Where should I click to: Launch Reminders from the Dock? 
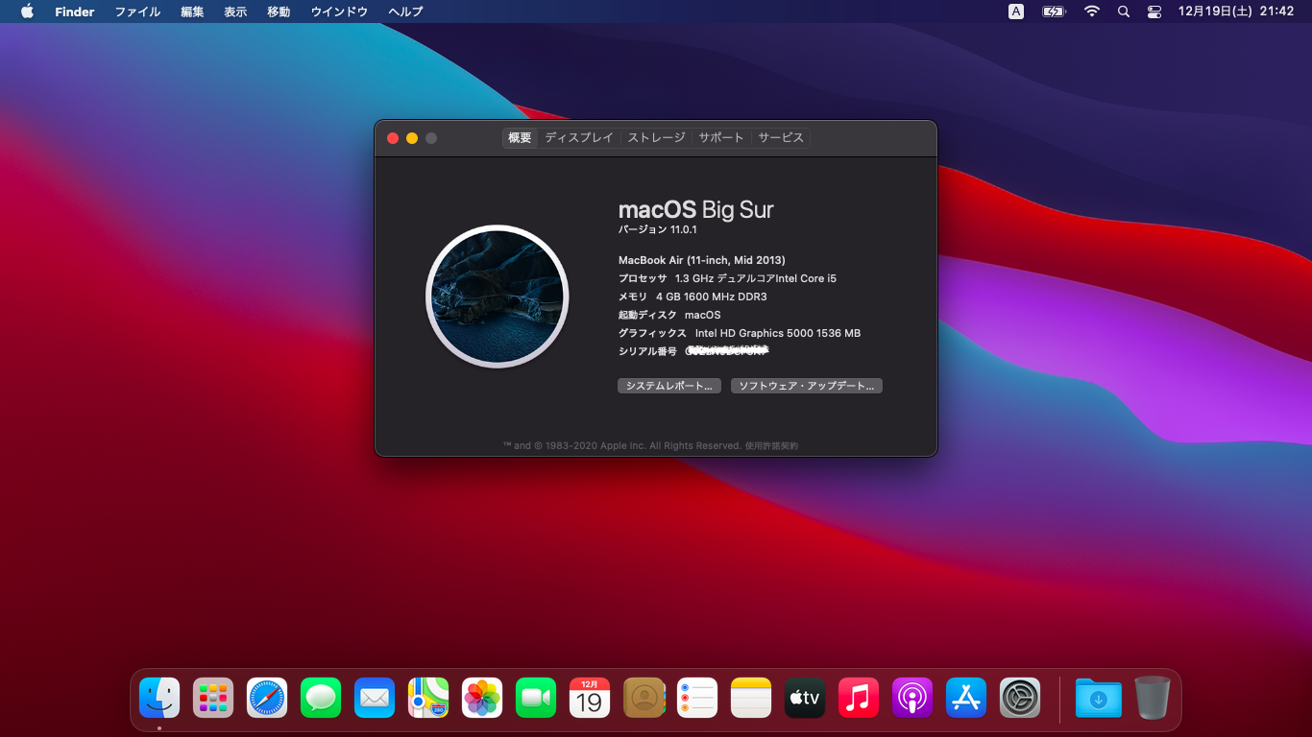tap(697, 698)
